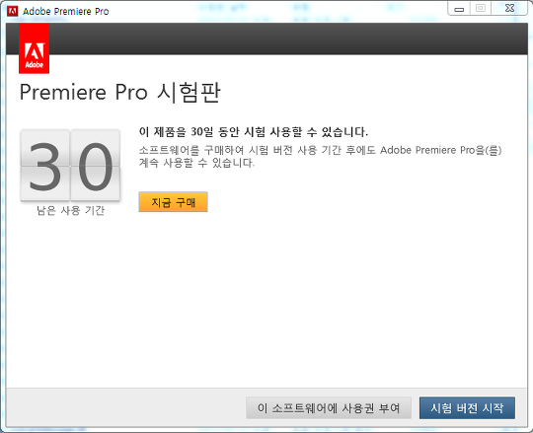
Task: Click the 소프트웨어를 구매하여 description line
Action: pos(320,150)
